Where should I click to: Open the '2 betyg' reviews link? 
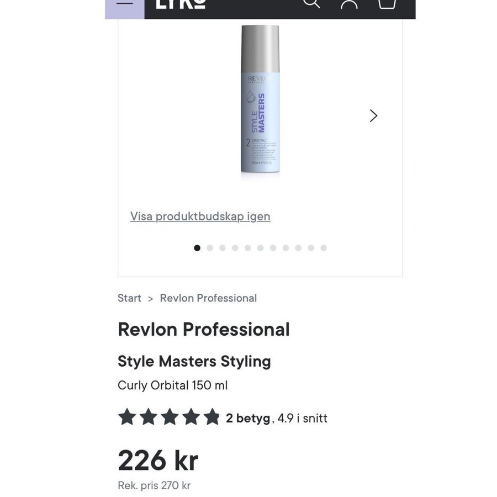248,418
